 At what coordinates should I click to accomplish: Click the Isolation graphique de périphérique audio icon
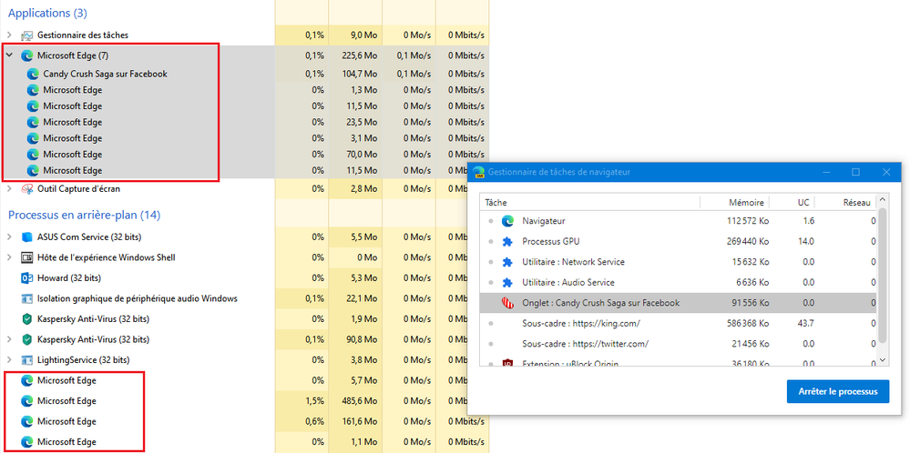[x=26, y=299]
